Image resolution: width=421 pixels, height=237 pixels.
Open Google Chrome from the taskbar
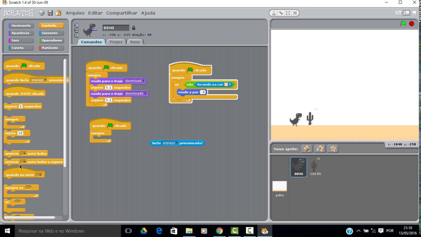point(219,231)
